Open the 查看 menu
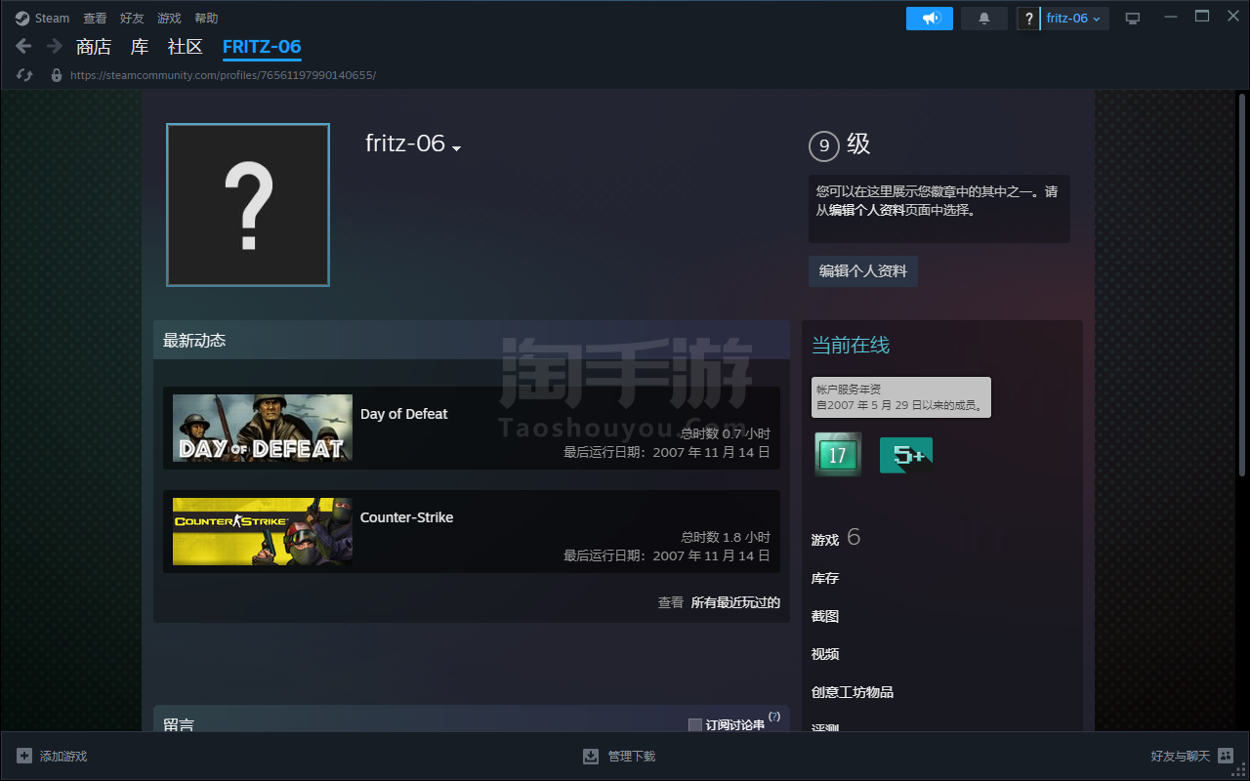1250x781 pixels. pos(95,19)
